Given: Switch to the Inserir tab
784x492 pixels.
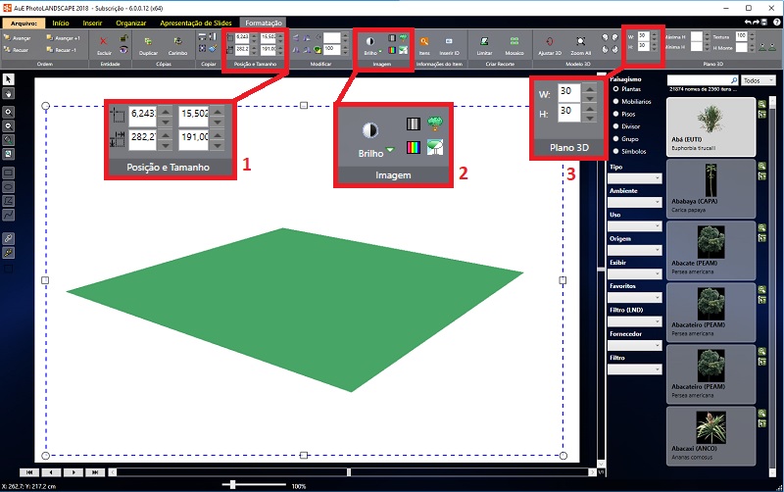Looking at the screenshot, I should coord(90,21).
